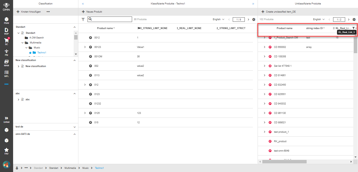Open the FSAII module in the sidebar
The image size is (358, 172).
tap(6, 20)
